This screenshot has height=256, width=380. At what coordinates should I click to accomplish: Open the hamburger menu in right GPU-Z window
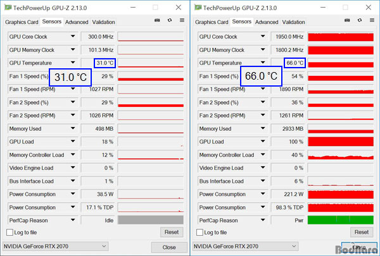coord(372,20)
